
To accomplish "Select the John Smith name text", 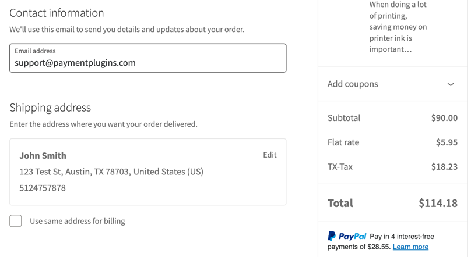I will [43, 155].
